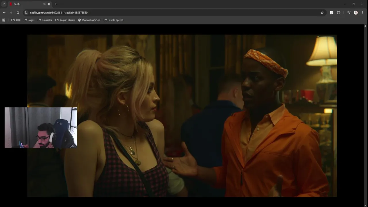Image resolution: width=368 pixels, height=207 pixels.
Task: Open the English Classes bookmark folder
Action: point(65,20)
